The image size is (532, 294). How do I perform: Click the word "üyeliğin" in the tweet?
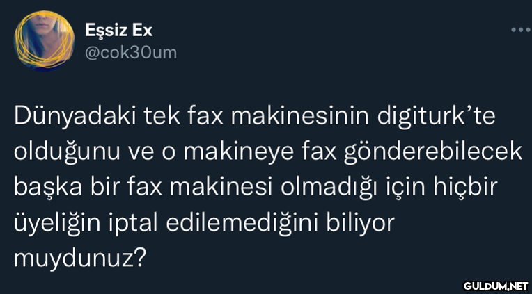57,224
